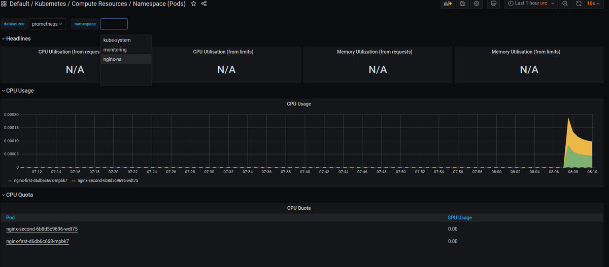Refresh the dashboard now
Viewport: 609px width, 267px height.
579,4
